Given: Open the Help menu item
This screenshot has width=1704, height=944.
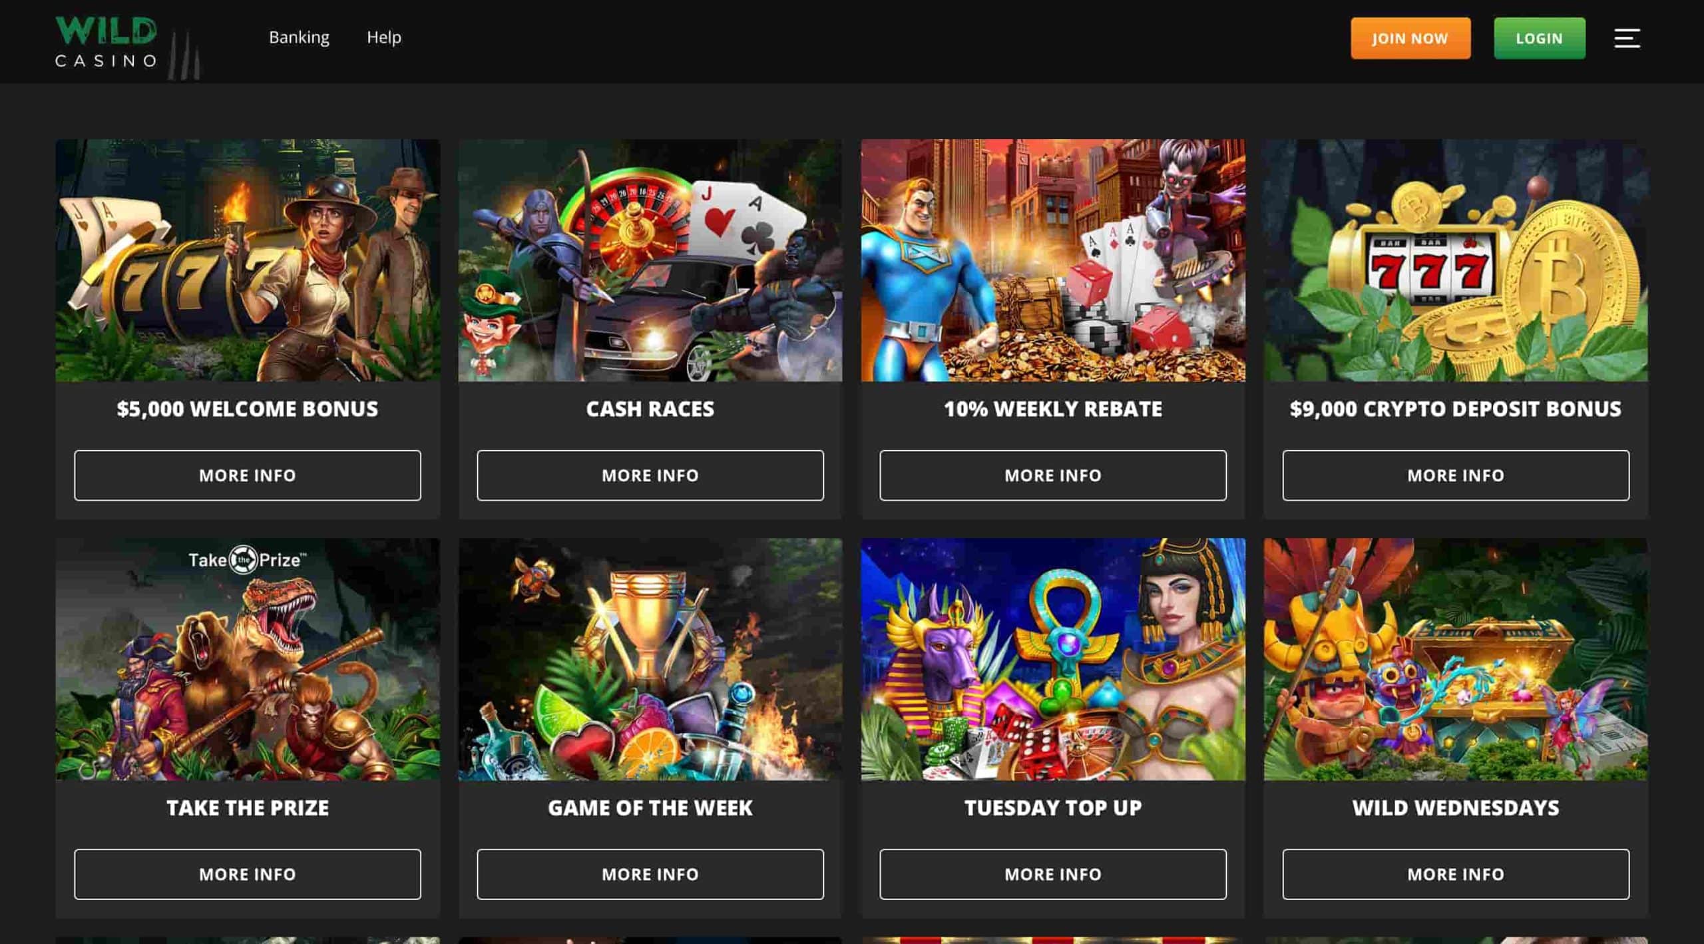Looking at the screenshot, I should tap(384, 37).
